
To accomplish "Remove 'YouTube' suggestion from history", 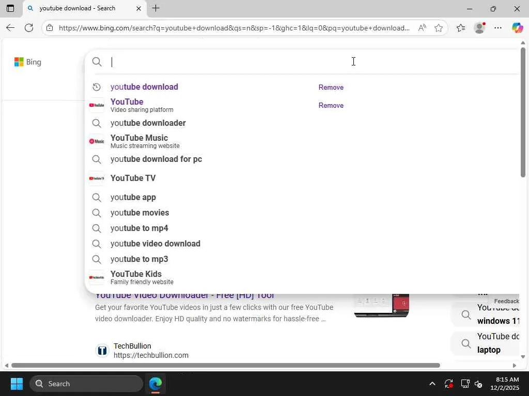I will click(331, 105).
